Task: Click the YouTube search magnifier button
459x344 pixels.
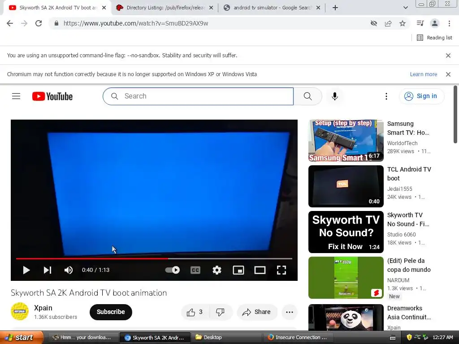Action: [307, 96]
